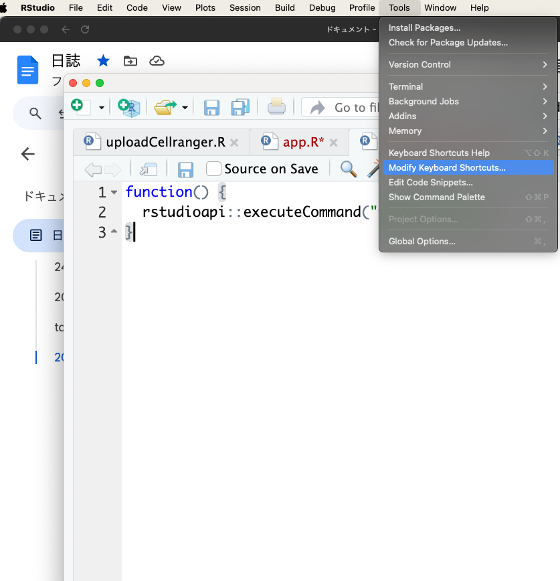Click the Save current document icon in main toolbar

(211, 108)
